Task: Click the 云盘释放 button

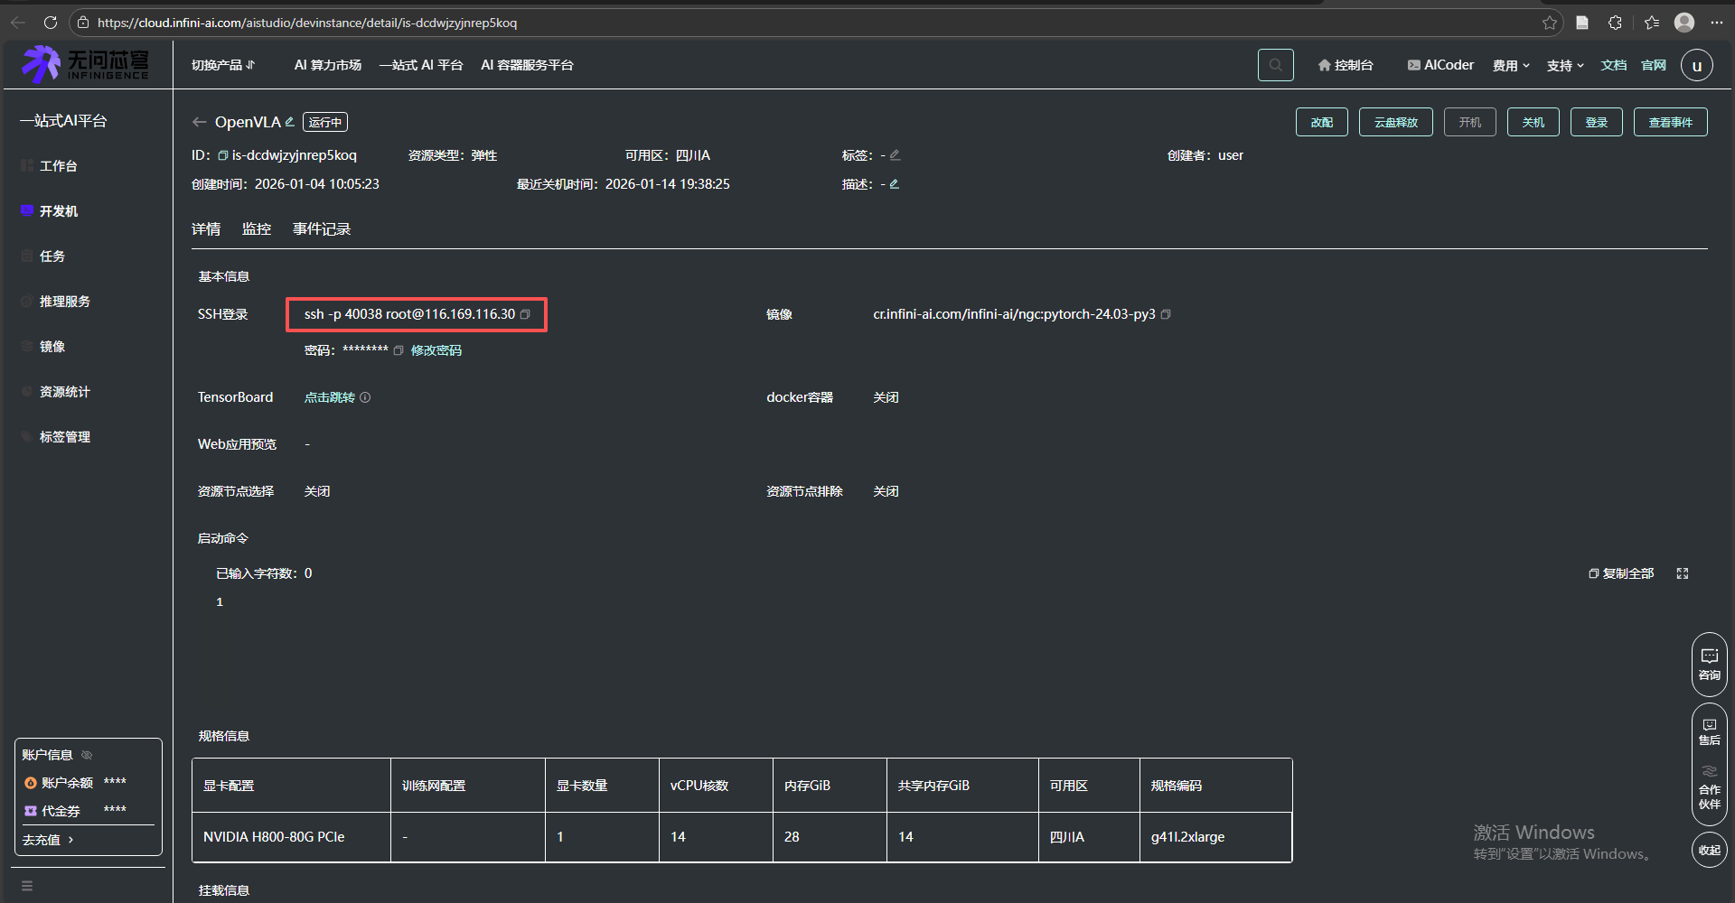Action: [x=1396, y=122]
